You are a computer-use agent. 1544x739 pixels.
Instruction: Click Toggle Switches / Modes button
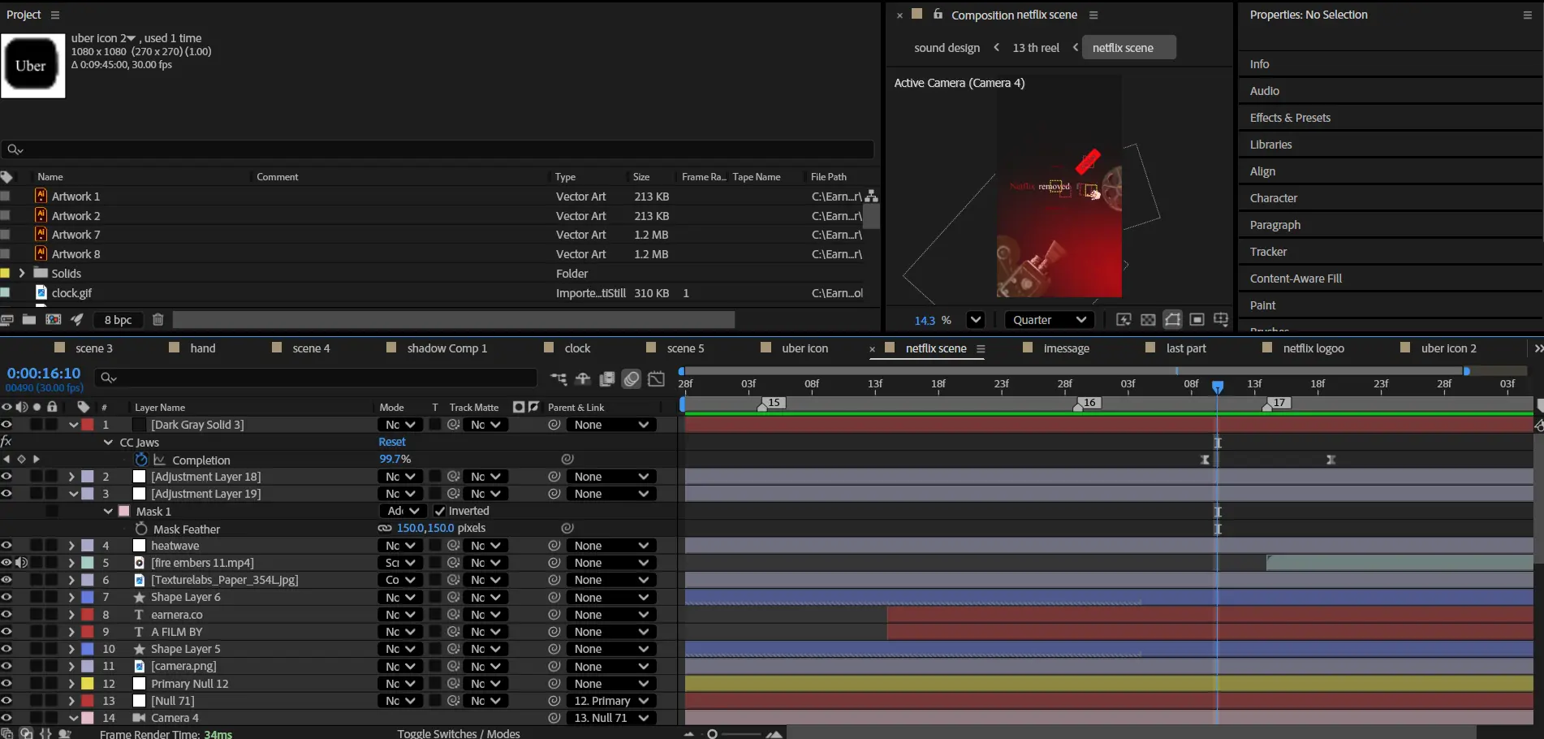[458, 733]
